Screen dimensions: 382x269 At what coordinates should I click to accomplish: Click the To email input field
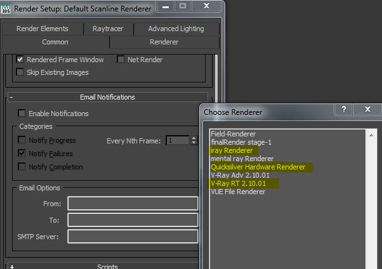tap(133, 220)
